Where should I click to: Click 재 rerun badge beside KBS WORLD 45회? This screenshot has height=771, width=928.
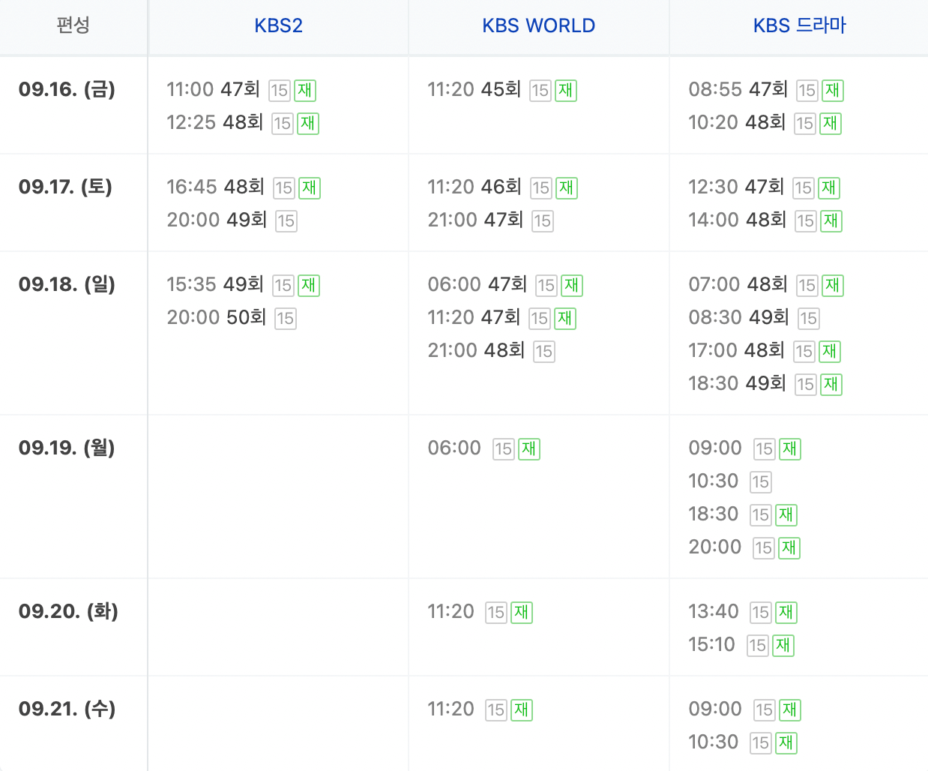[566, 91]
